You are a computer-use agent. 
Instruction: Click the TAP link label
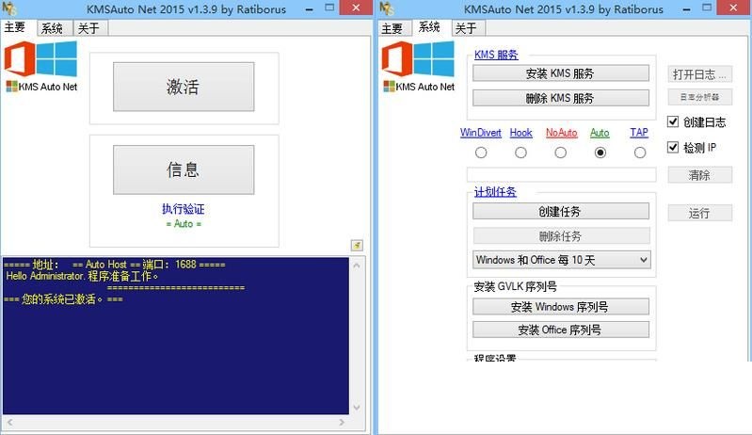pyautogui.click(x=639, y=133)
